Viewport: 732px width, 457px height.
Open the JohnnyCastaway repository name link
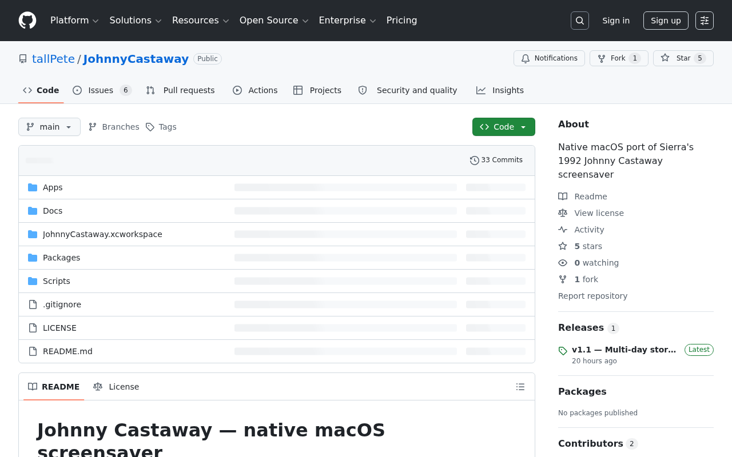point(136,59)
